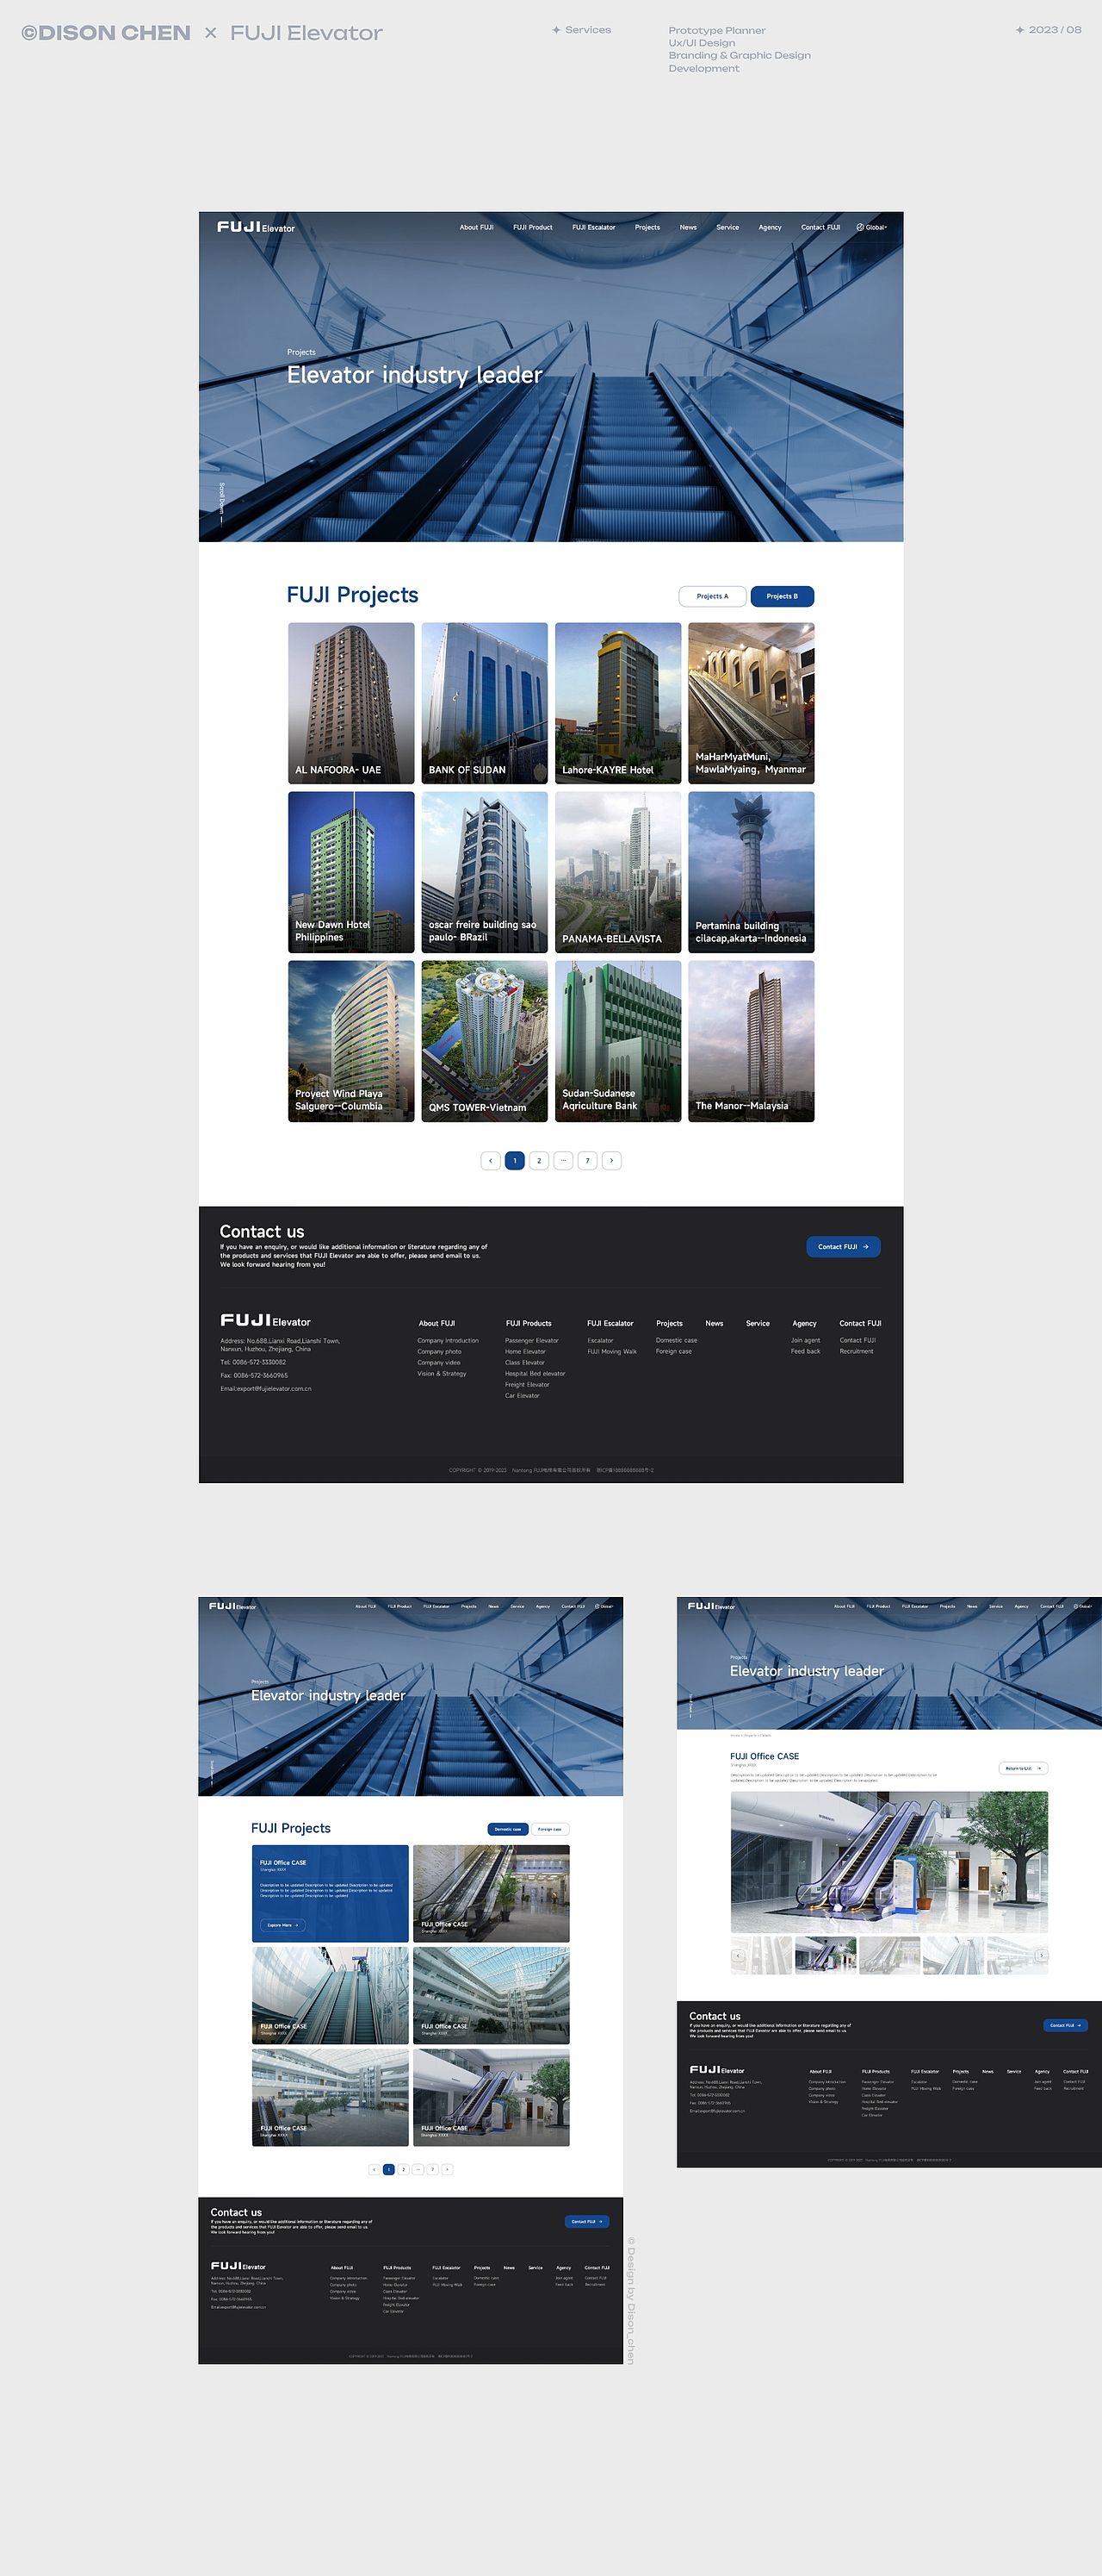Open Passenger Elevator link in main mockup footer
This screenshot has height=2576, width=1102.
(531, 1340)
